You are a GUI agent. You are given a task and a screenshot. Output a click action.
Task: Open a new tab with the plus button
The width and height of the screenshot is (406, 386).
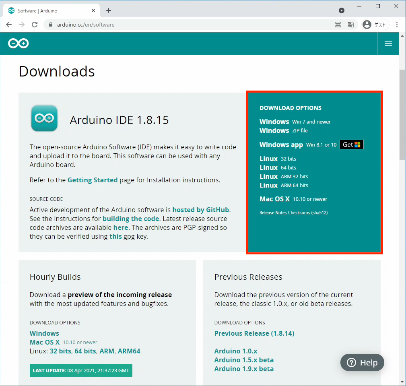[x=109, y=10]
